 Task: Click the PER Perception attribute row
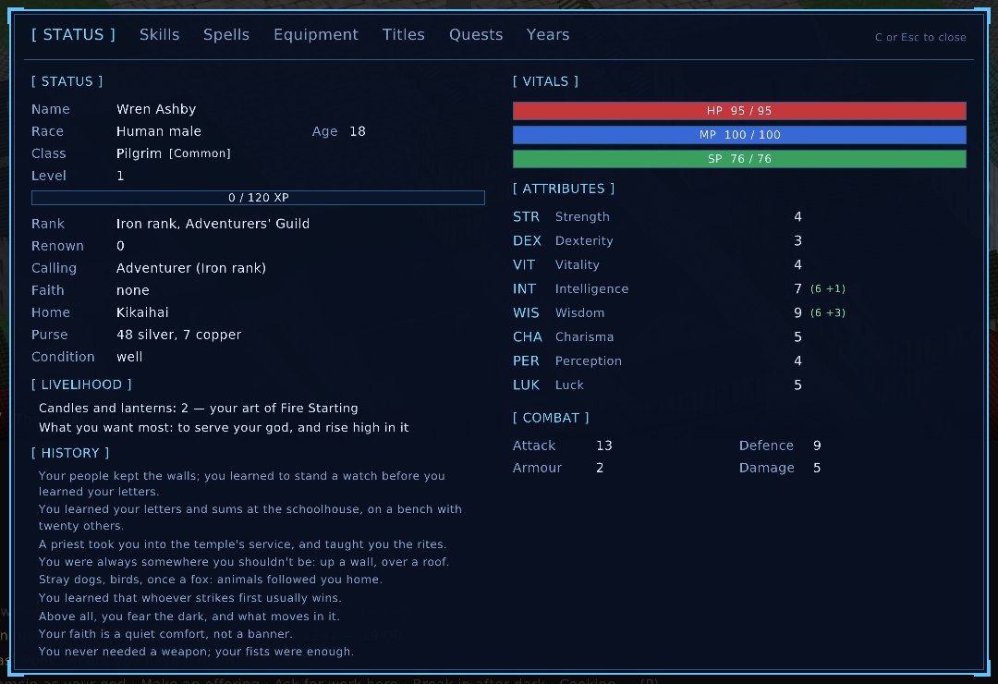coord(657,361)
